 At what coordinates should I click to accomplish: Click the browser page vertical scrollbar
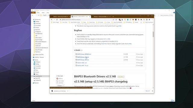click(x=153, y=34)
